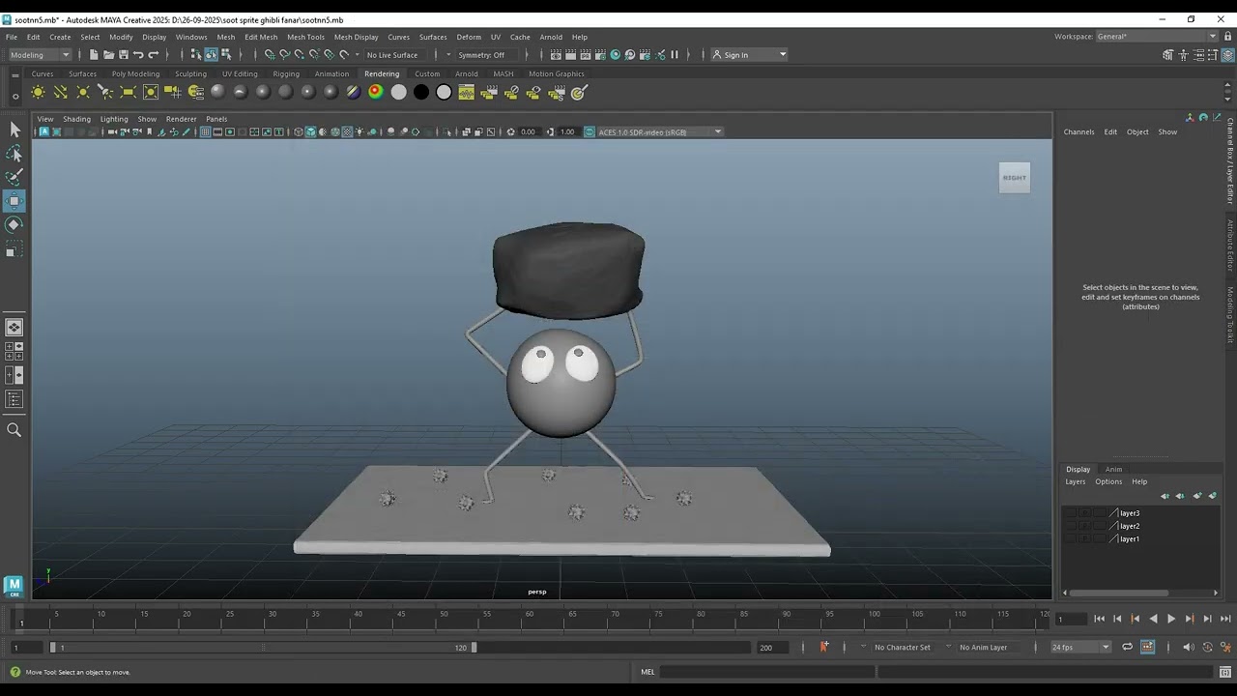Redo the last action icon
1237x696 pixels.
coord(154,55)
